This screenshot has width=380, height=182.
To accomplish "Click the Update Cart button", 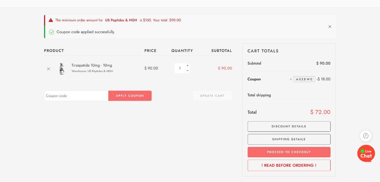I will (x=212, y=96).
